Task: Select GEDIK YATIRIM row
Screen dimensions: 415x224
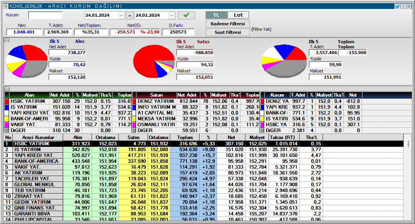Action: [x=203, y=202]
